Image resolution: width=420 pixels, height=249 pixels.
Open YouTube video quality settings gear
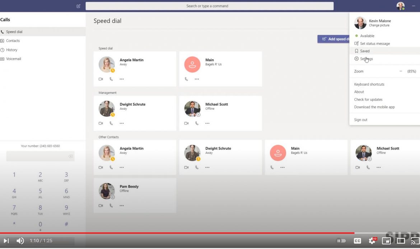point(372,241)
